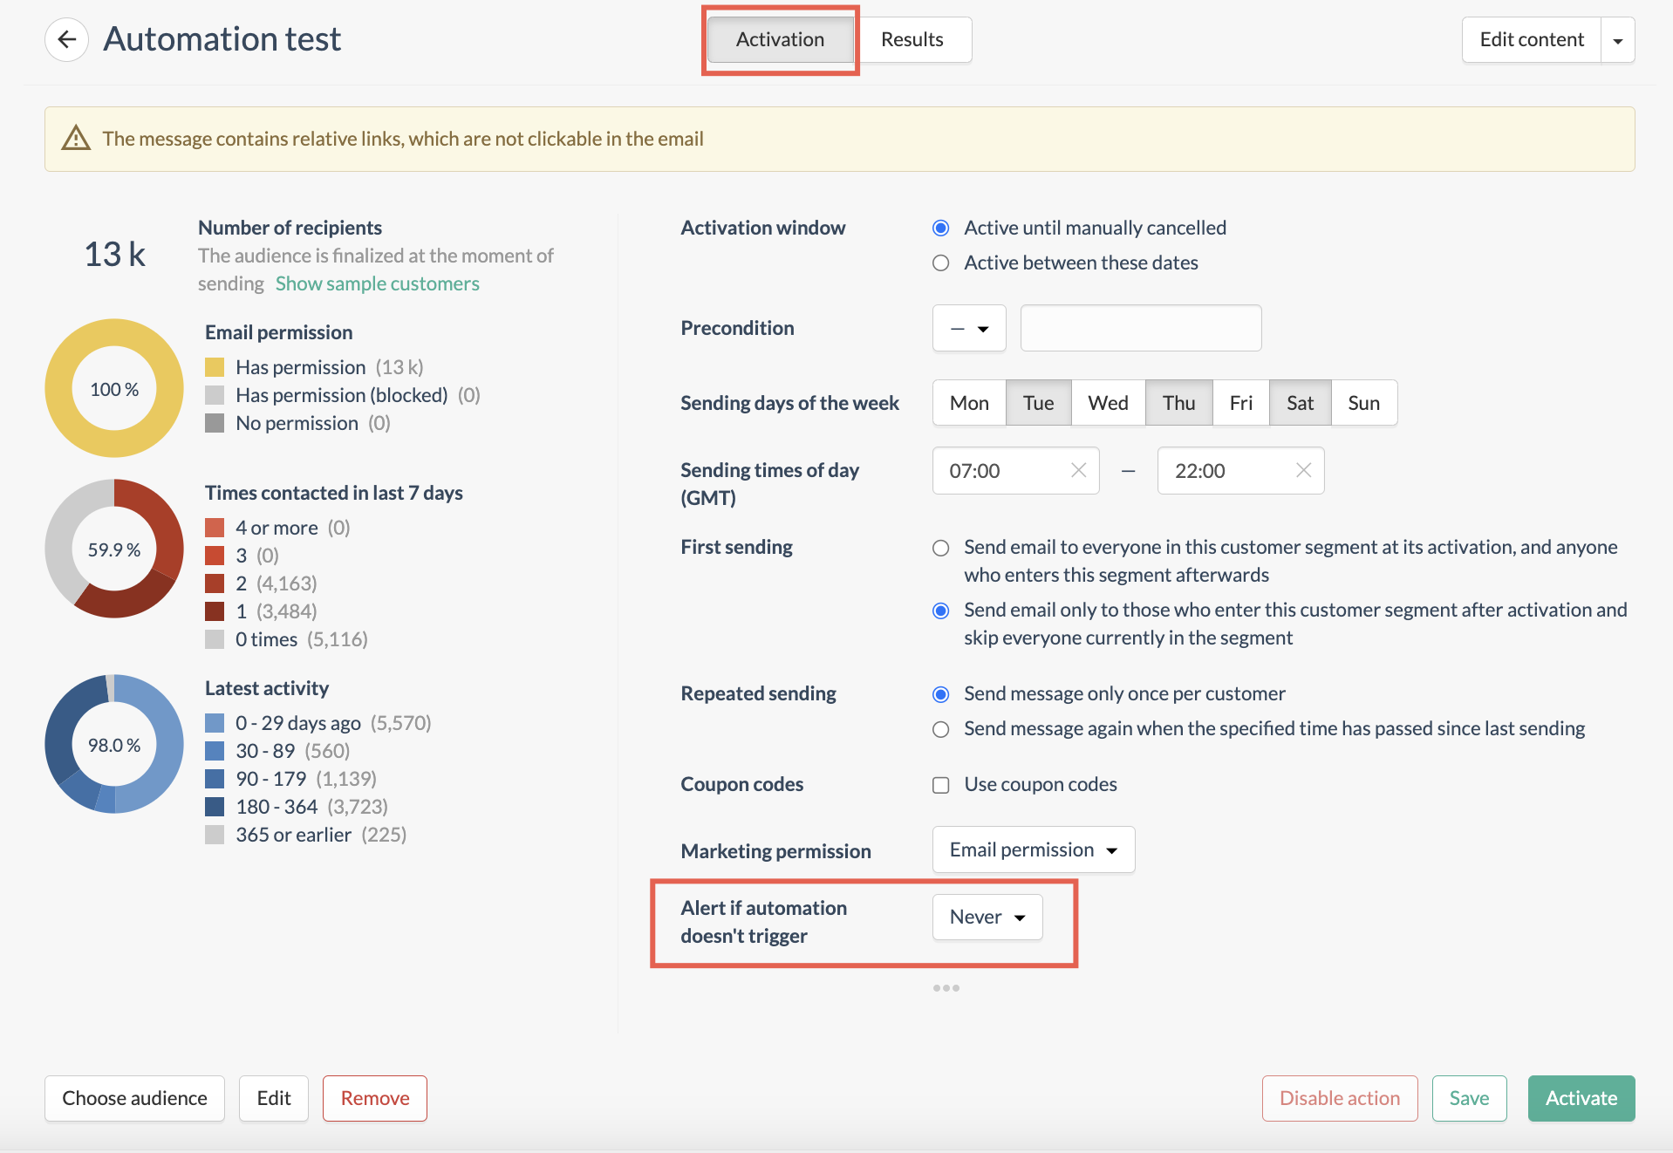
Task: Toggle Wednesday sending day
Action: click(1108, 403)
